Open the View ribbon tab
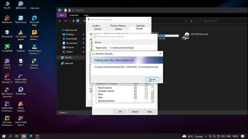248x139 pixels. pyautogui.click(x=86, y=15)
